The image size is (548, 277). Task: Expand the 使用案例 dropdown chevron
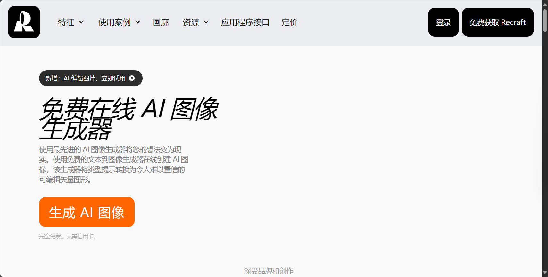tap(138, 22)
